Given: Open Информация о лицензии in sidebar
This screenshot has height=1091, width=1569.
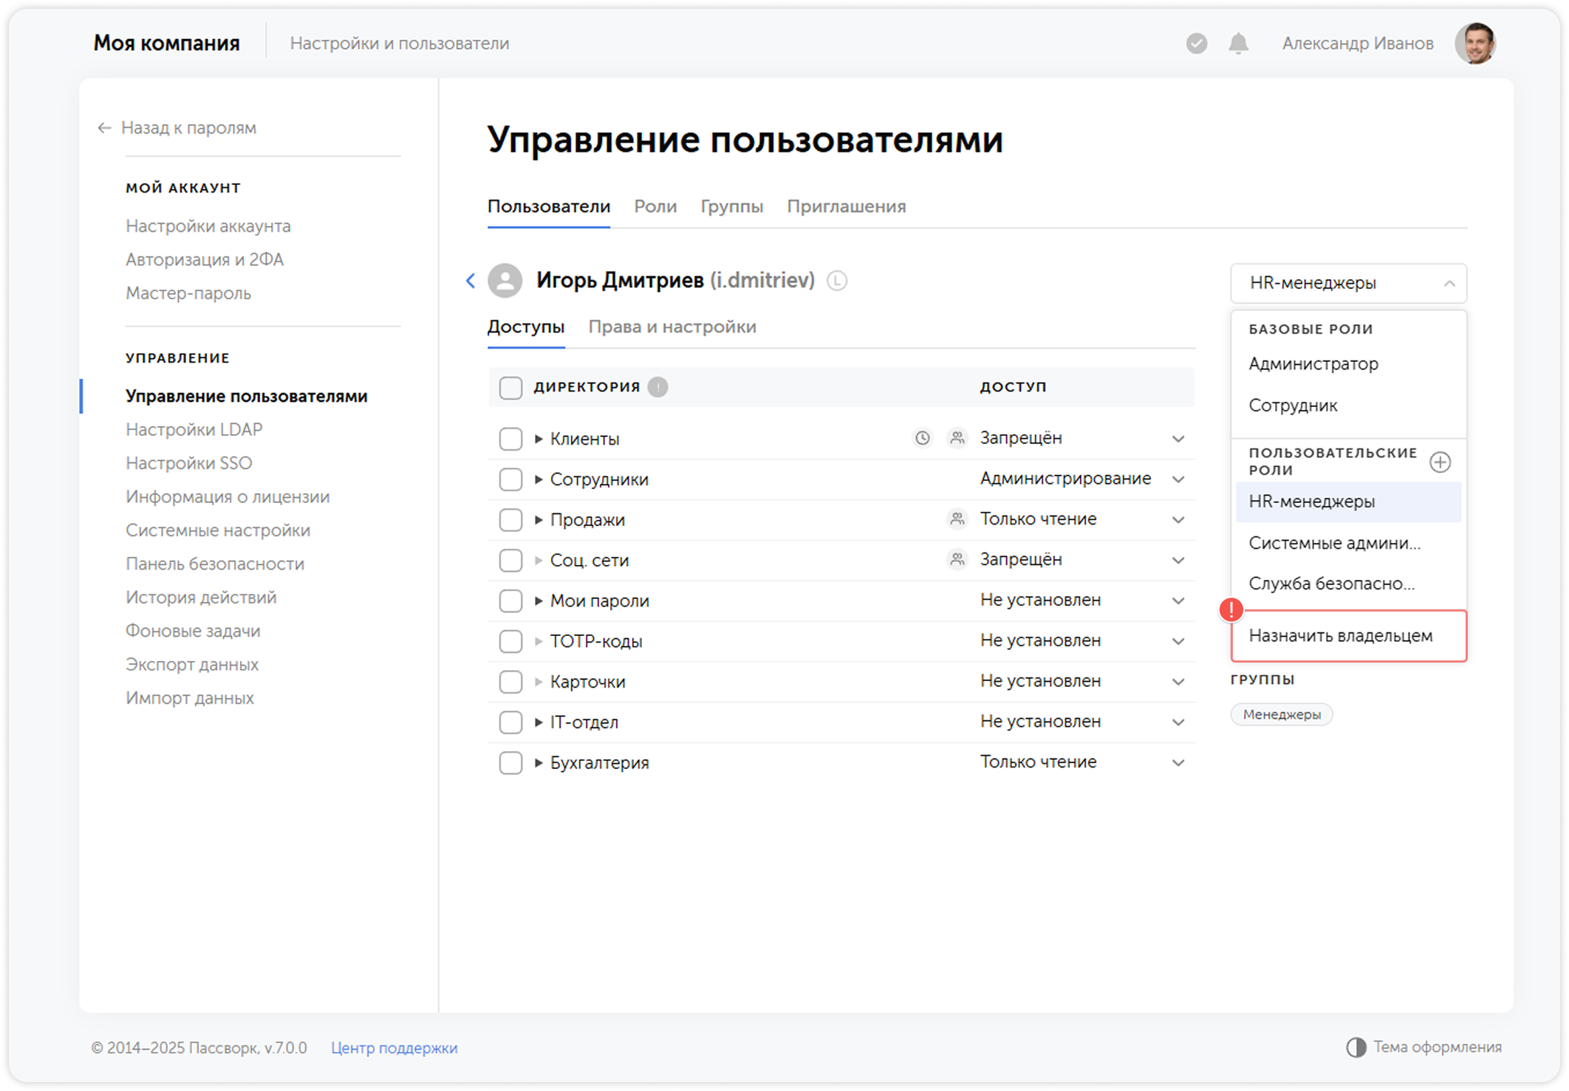Looking at the screenshot, I should click(228, 497).
